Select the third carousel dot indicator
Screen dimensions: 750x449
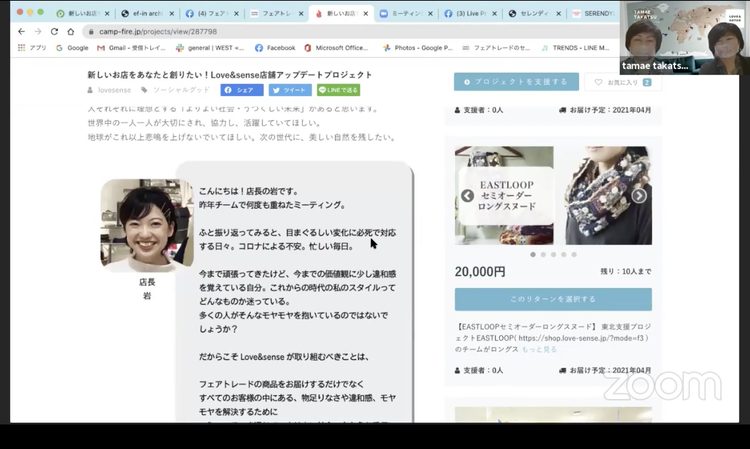coord(553,254)
